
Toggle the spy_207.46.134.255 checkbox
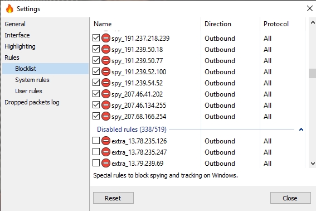[x=96, y=105]
